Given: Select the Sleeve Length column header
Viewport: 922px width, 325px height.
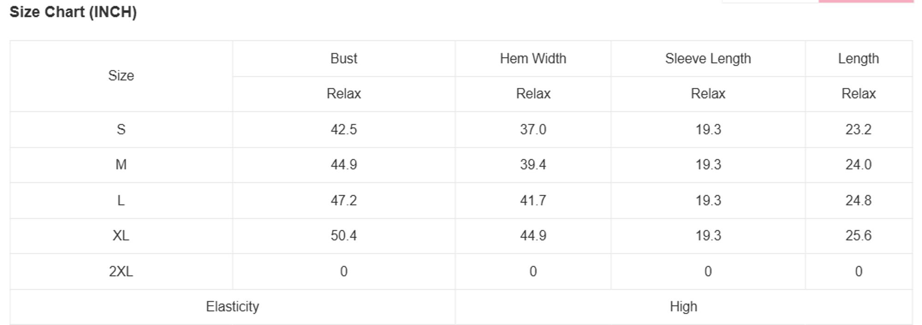Looking at the screenshot, I should 708,58.
